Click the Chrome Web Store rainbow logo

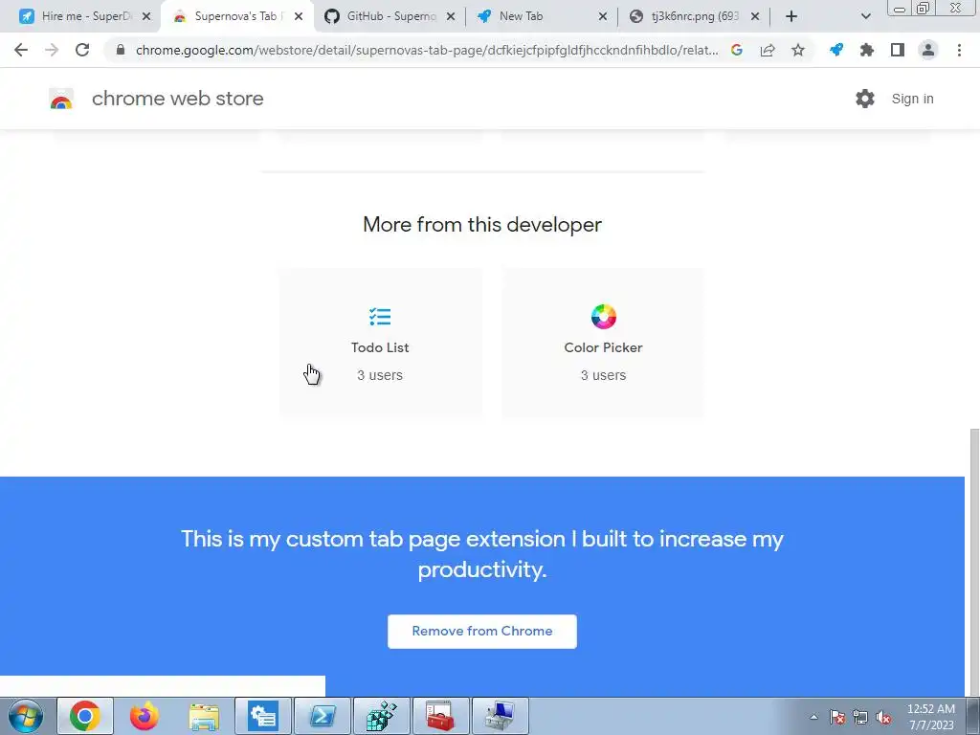click(x=61, y=99)
